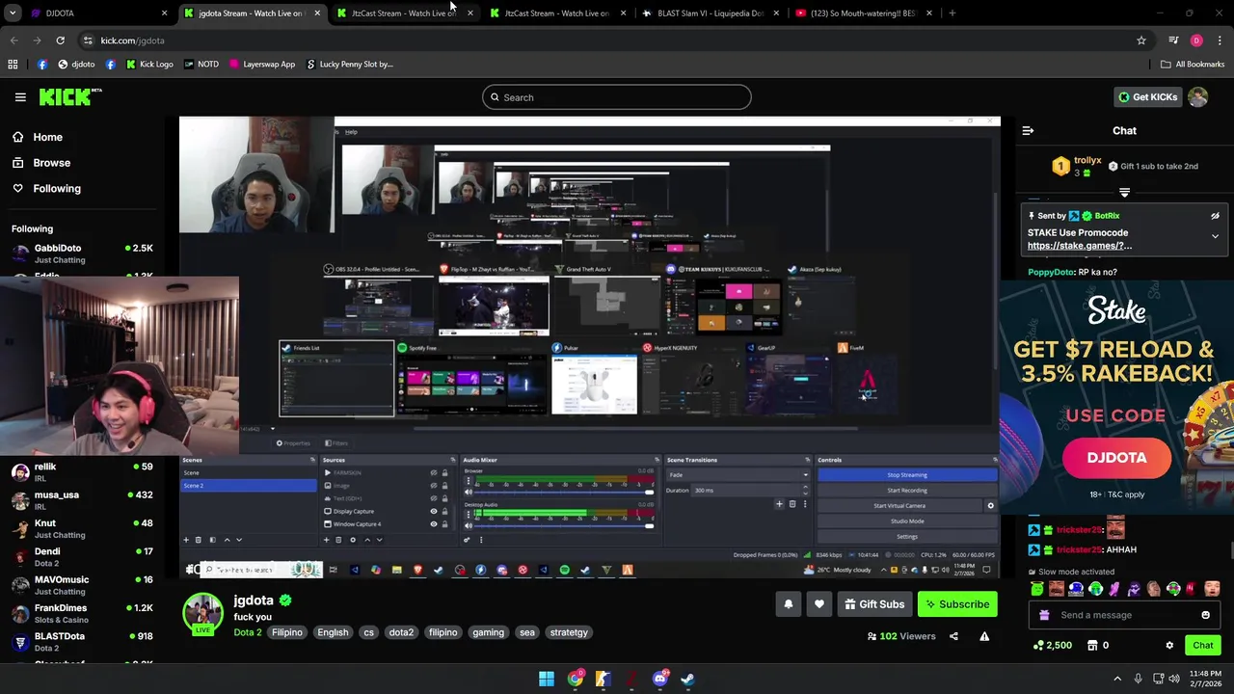Click the taskbar volume icon
This screenshot has height=694, width=1234.
[x=1173, y=679]
